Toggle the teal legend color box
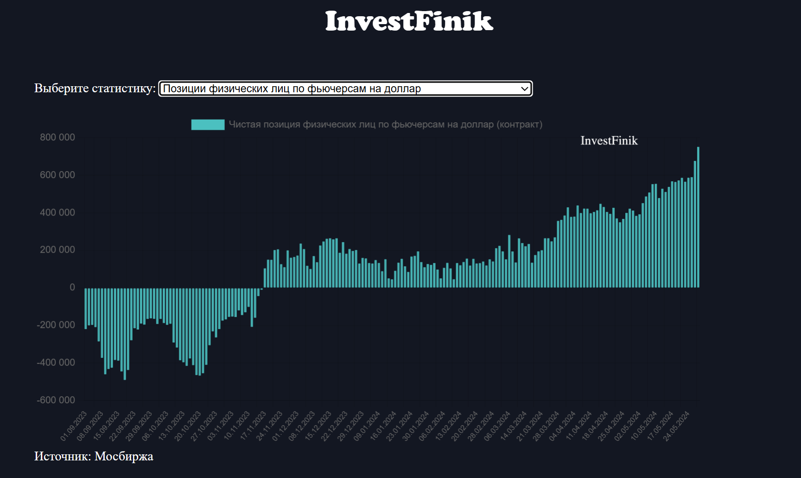 click(208, 124)
